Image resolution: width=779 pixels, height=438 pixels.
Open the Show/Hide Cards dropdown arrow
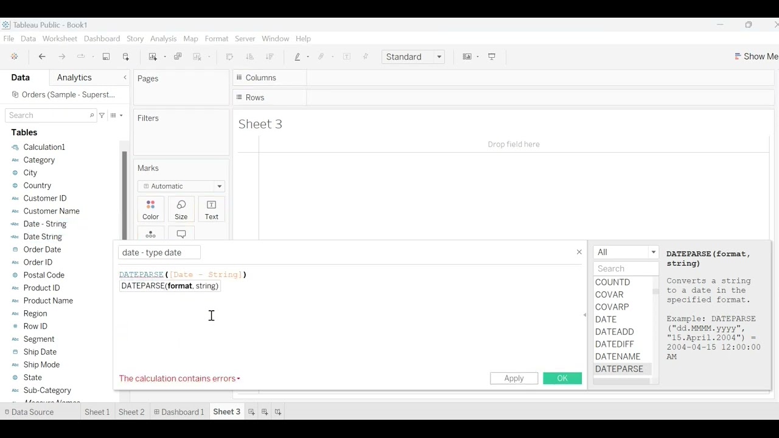[x=478, y=57]
